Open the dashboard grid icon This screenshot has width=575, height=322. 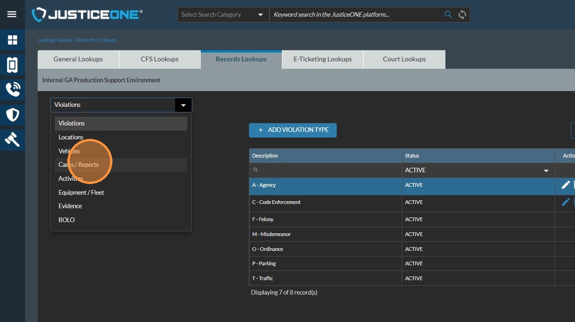click(12, 40)
